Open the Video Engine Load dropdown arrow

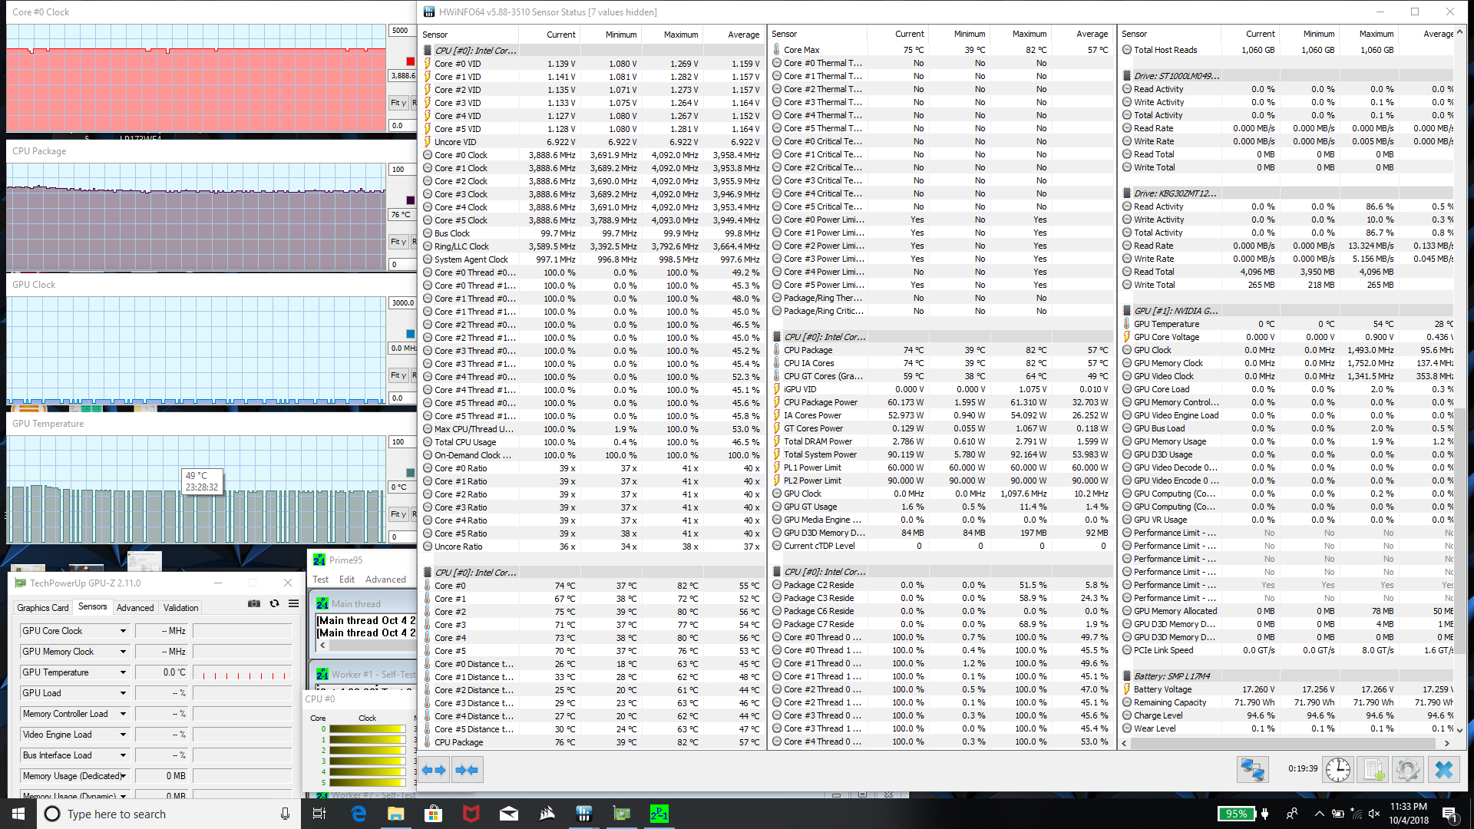pyautogui.click(x=123, y=735)
